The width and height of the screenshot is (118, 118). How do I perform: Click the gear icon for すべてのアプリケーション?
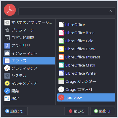(x=7, y=23)
